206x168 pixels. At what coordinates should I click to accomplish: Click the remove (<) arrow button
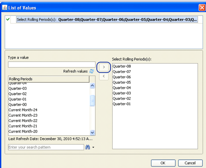tap(104, 76)
